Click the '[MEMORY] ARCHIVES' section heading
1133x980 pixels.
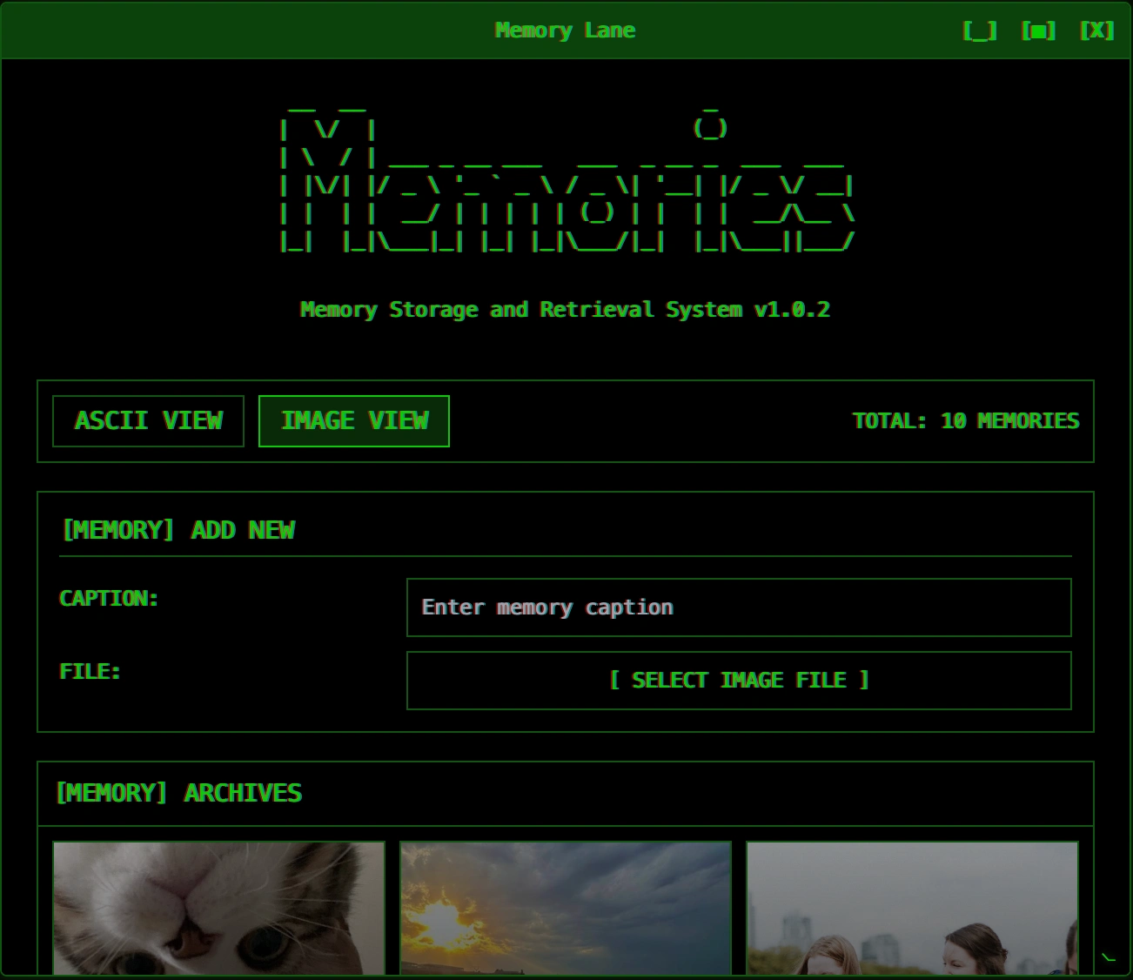[x=178, y=793]
